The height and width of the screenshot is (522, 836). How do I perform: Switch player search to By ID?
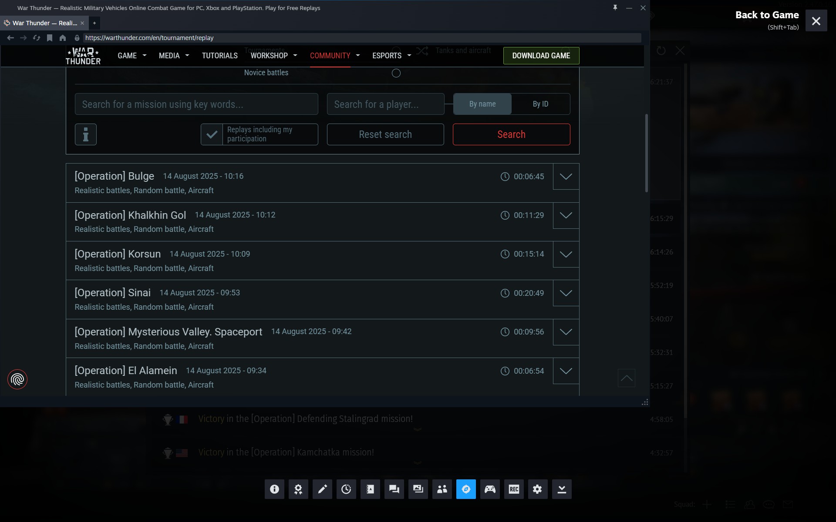click(x=541, y=104)
